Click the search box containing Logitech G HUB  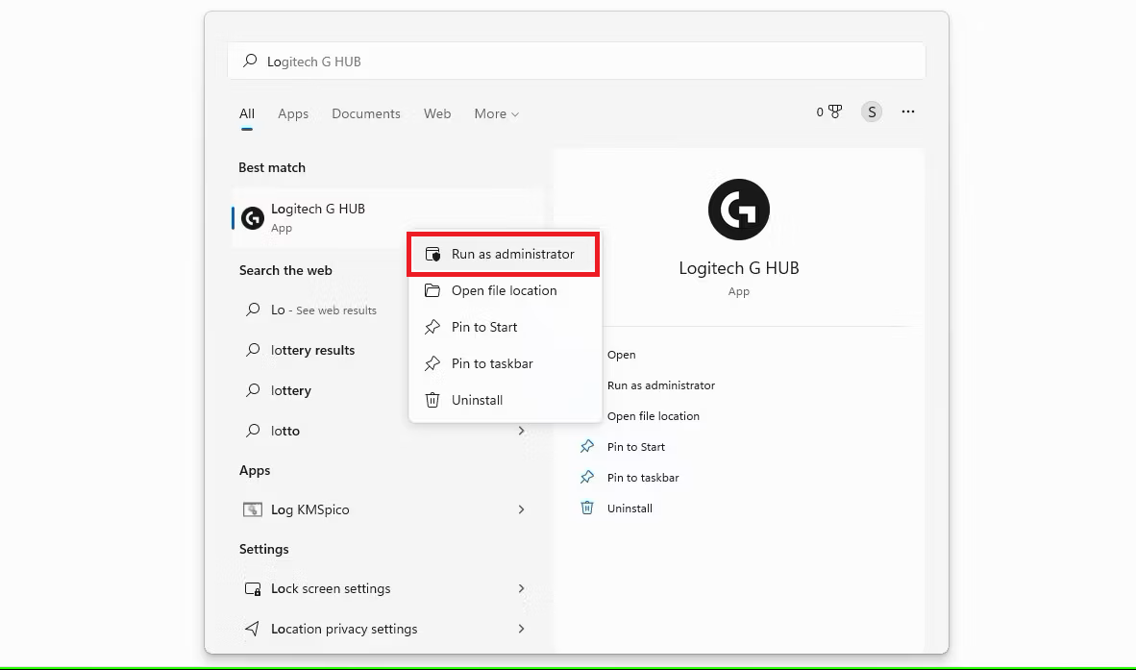click(577, 62)
